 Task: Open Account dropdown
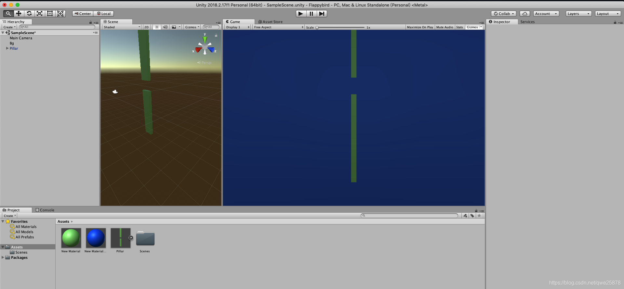pos(546,14)
